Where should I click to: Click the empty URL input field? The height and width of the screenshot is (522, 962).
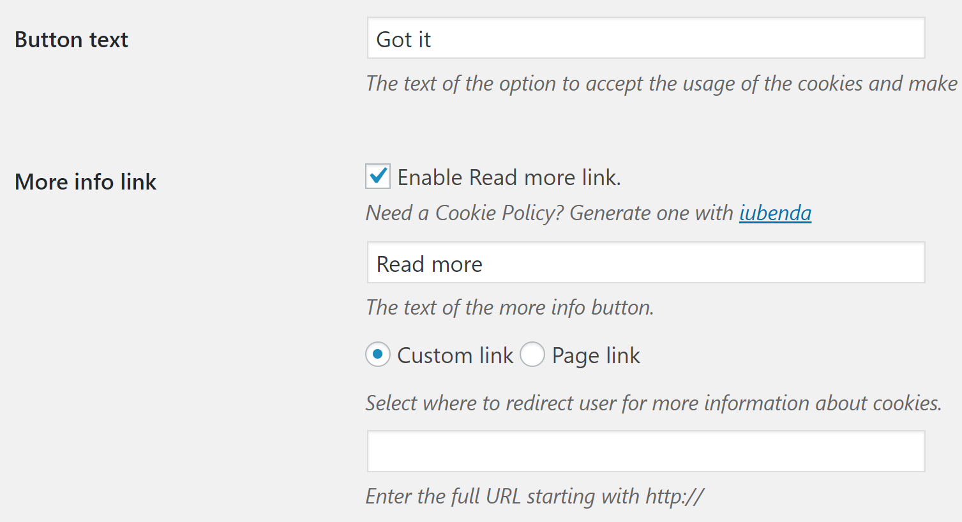645,451
